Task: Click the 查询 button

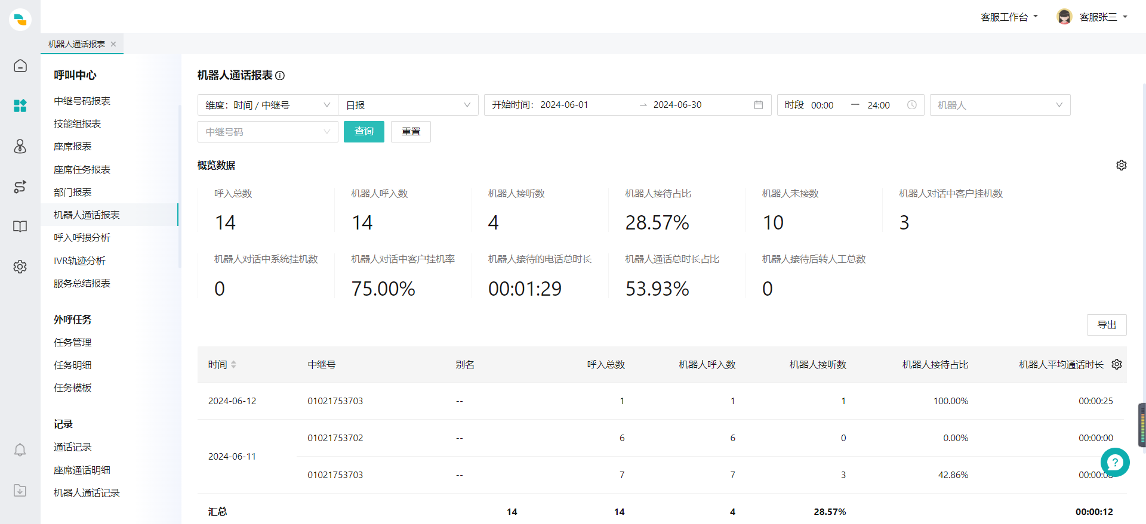Action: click(x=364, y=132)
